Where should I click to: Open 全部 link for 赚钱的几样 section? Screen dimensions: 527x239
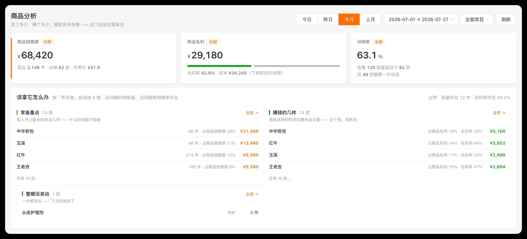(x=499, y=113)
